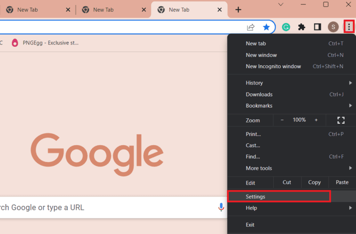Open the profile avatar S

[x=333, y=27]
